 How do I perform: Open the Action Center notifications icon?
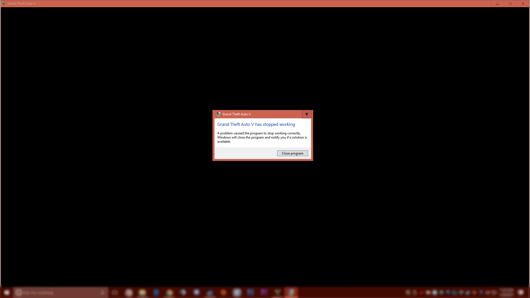click(521, 292)
